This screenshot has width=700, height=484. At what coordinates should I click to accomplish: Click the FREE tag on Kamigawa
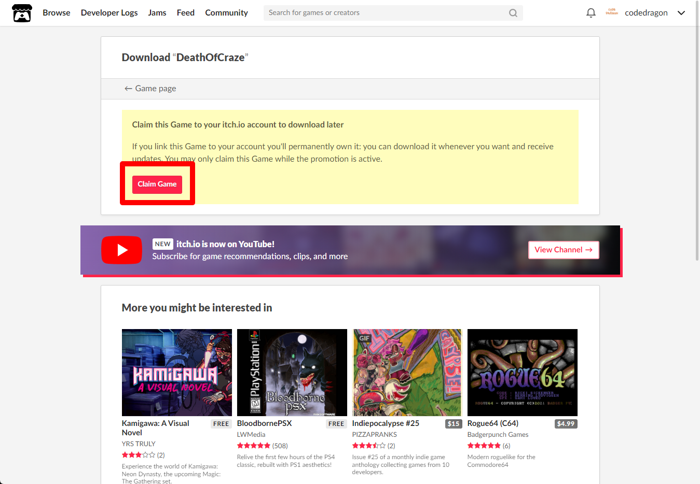(x=221, y=424)
